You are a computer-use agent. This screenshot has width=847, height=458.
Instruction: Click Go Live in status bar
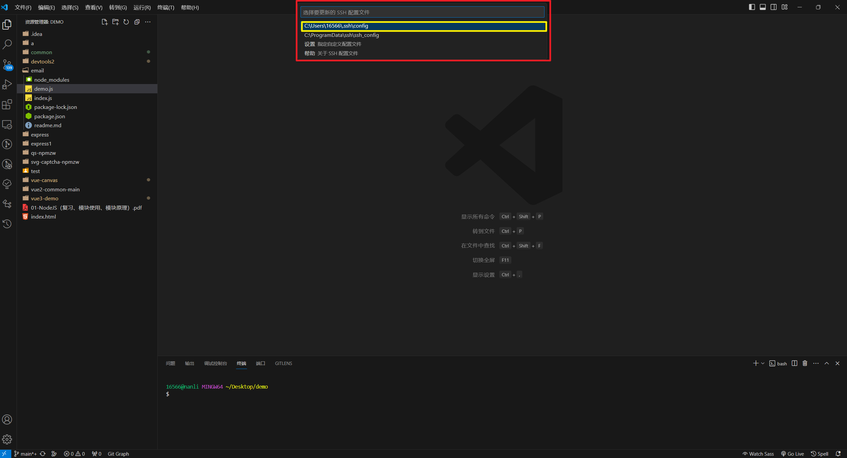click(x=793, y=454)
